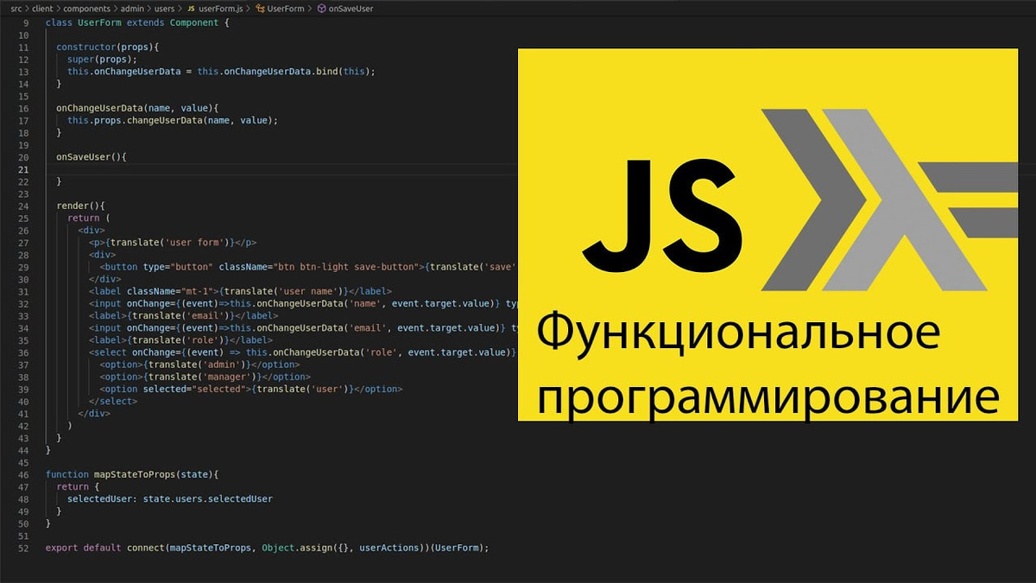
Task: Click 'export default connect' on line 52
Action: 104,548
